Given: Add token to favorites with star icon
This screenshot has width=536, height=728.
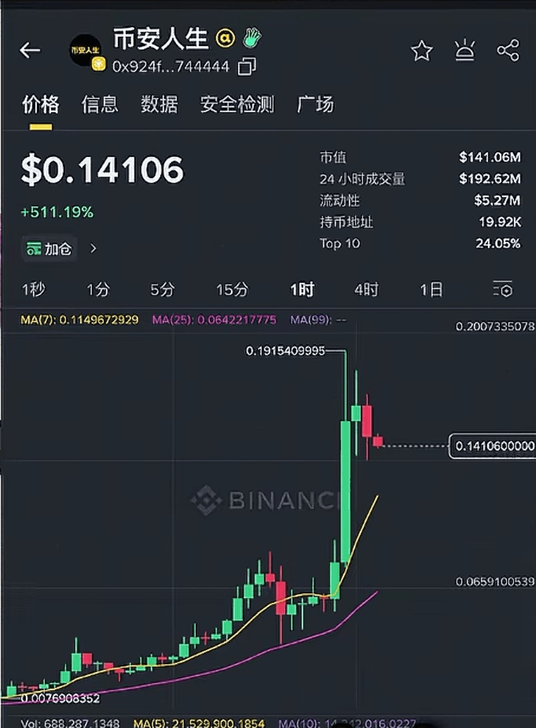Looking at the screenshot, I should click(x=422, y=51).
